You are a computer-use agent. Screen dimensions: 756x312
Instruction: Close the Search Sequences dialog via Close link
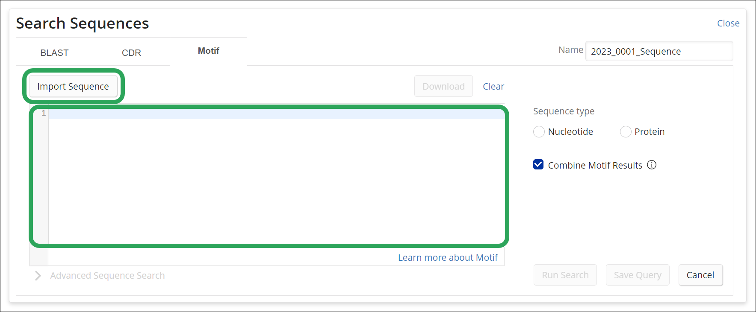pos(728,23)
